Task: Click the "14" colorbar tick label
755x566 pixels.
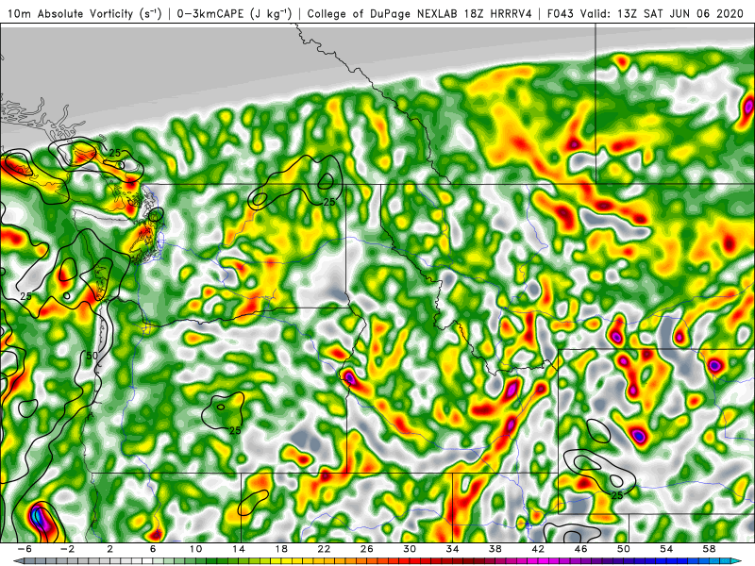Action: coord(239,549)
